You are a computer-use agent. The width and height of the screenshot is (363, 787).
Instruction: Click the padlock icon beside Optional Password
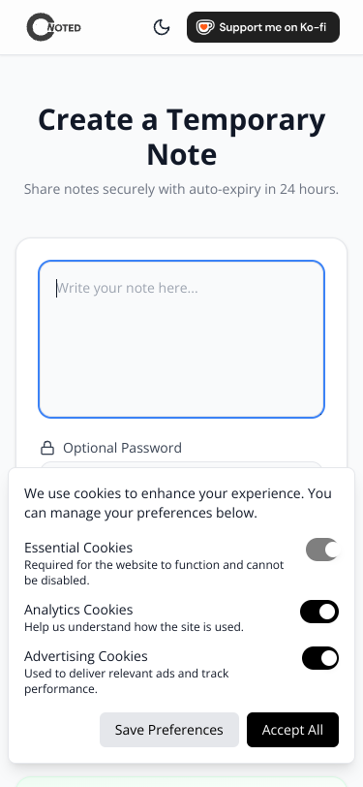click(x=47, y=447)
